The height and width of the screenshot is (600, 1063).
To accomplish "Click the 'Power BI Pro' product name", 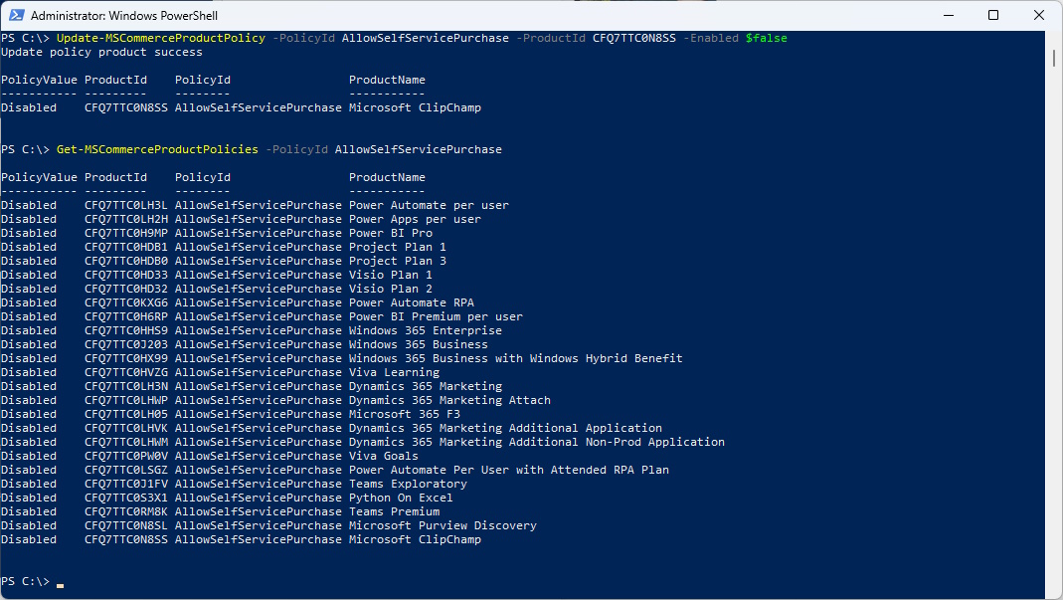I will point(390,233).
